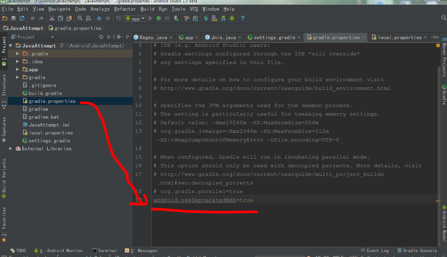Image resolution: width=447 pixels, height=257 pixels.
Task: Select gradlew.bat in project tree
Action: tap(44, 117)
